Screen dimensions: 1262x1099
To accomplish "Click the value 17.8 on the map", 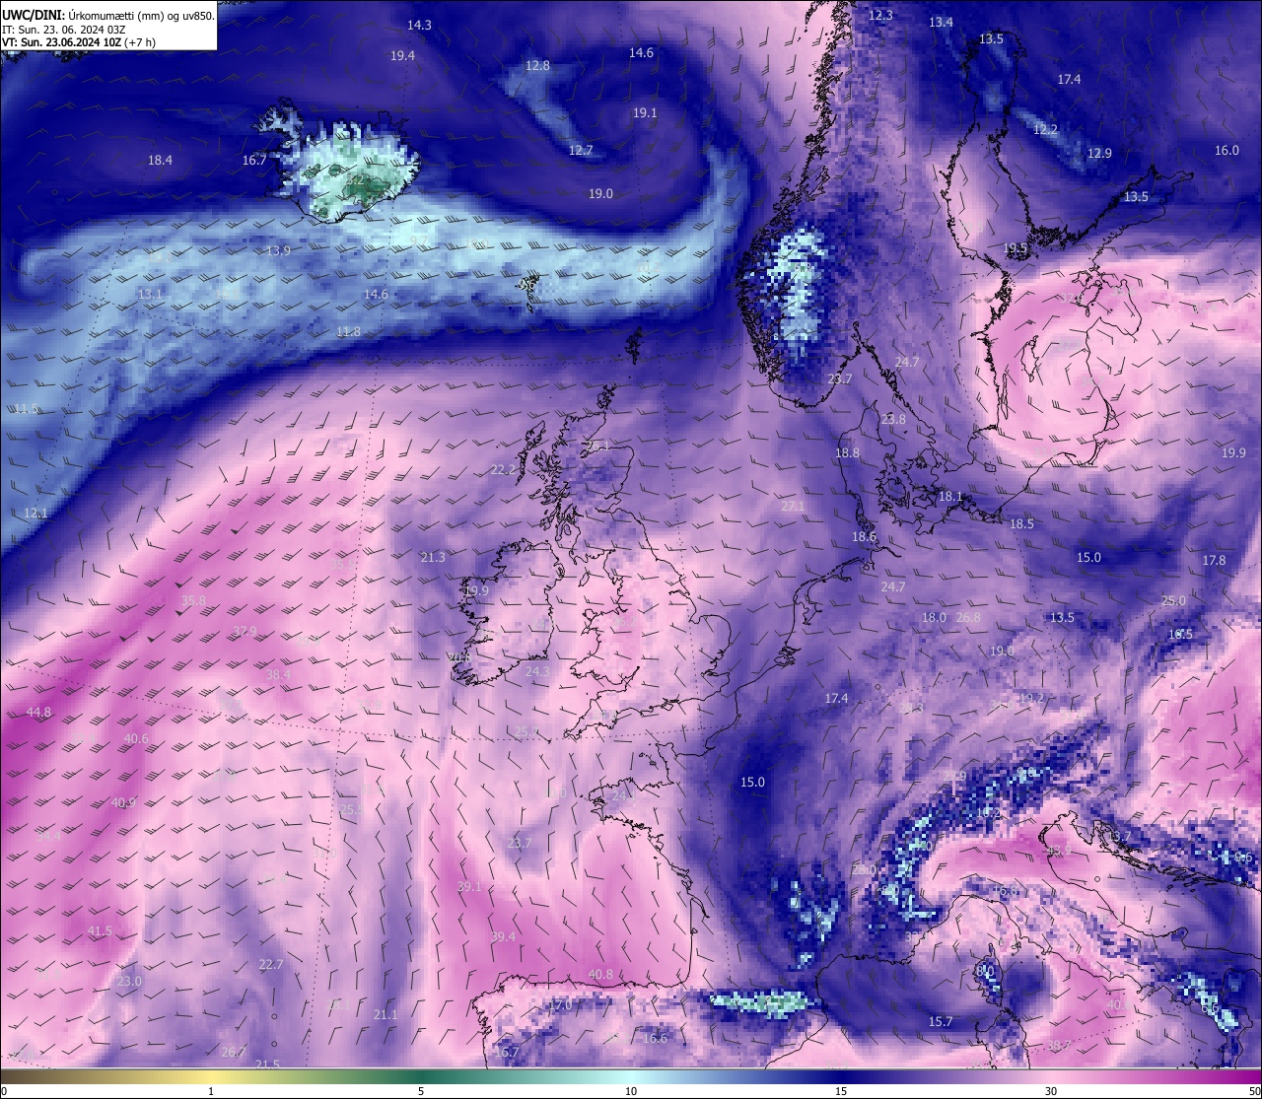I will point(1214,561).
